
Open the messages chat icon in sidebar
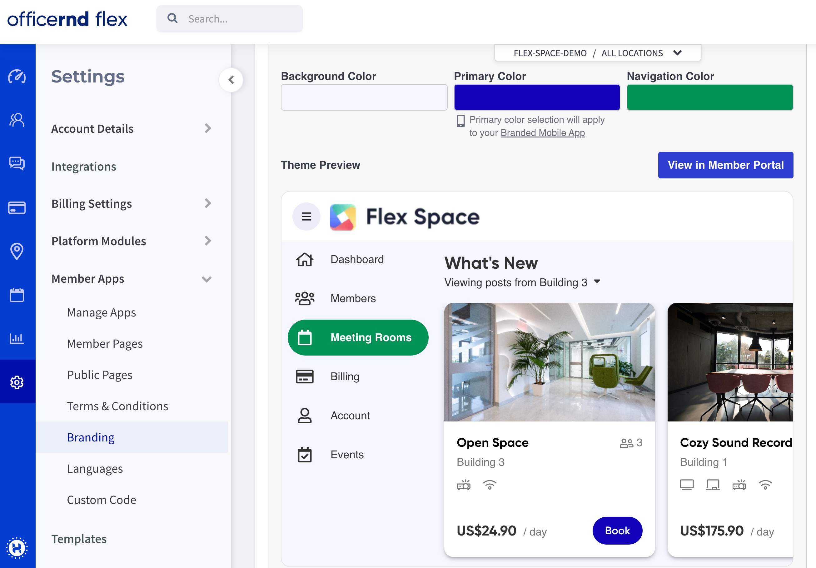pyautogui.click(x=17, y=163)
